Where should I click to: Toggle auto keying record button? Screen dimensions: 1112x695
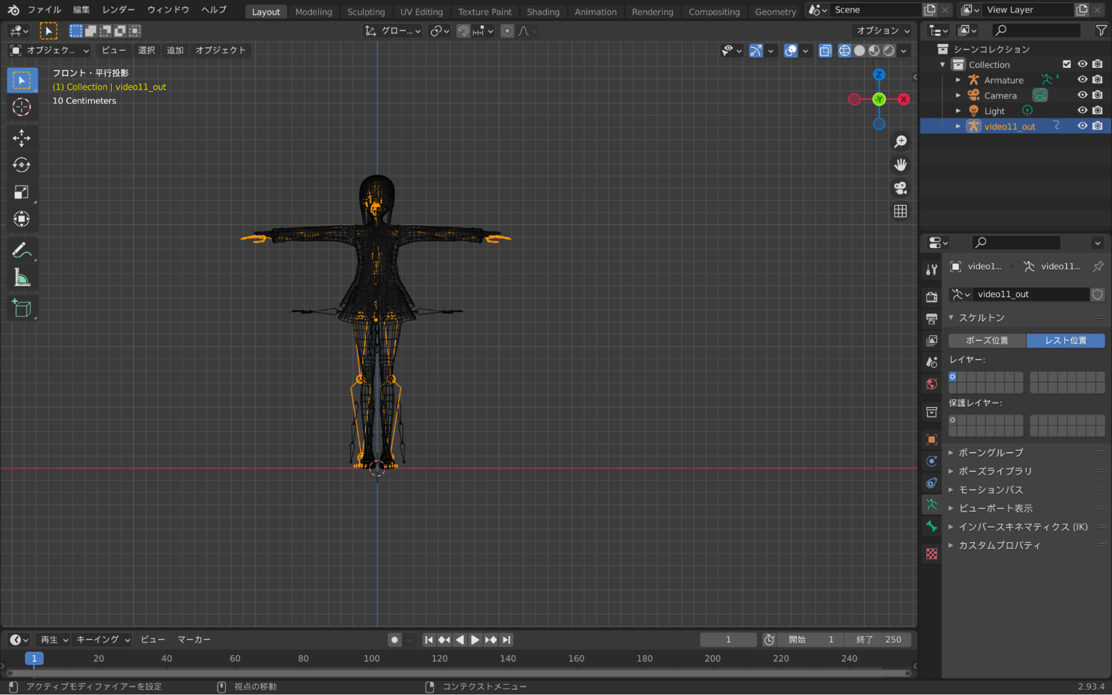point(394,640)
